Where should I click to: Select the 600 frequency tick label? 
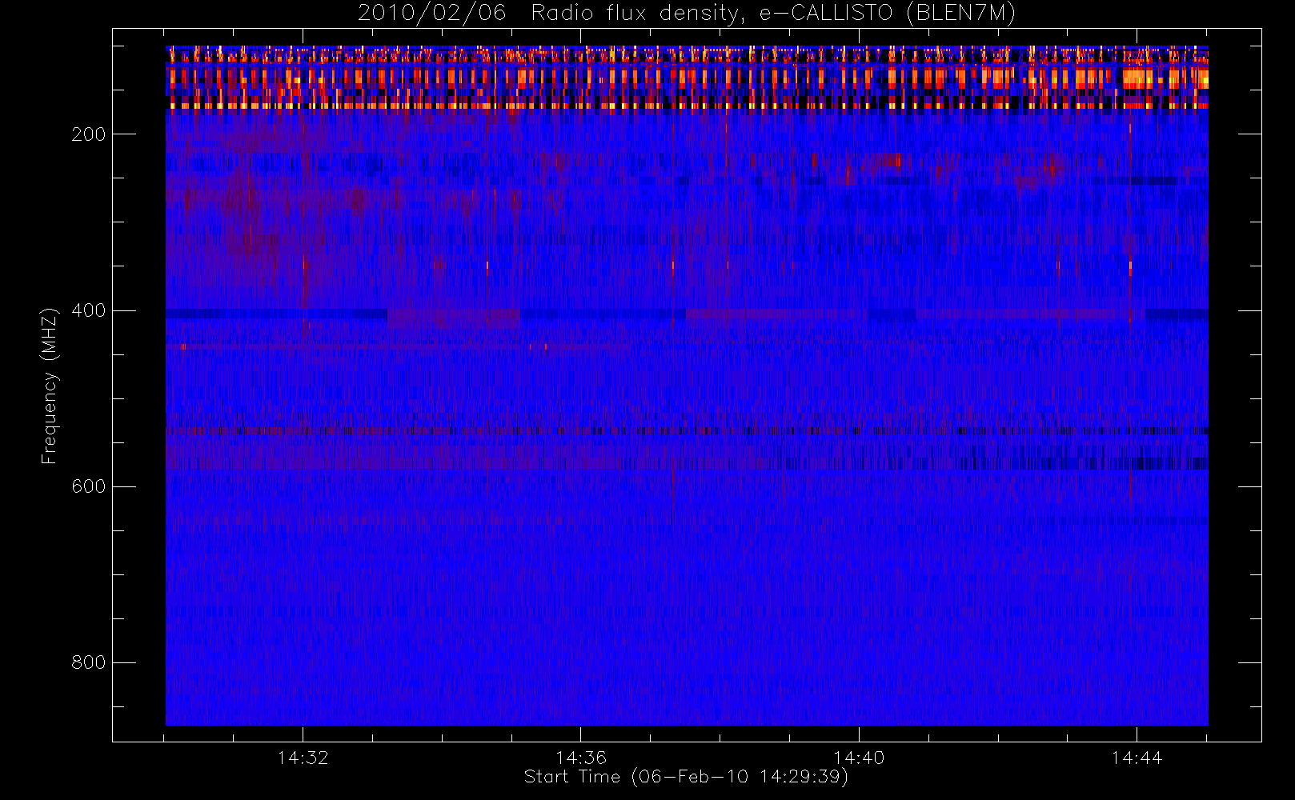(89, 486)
